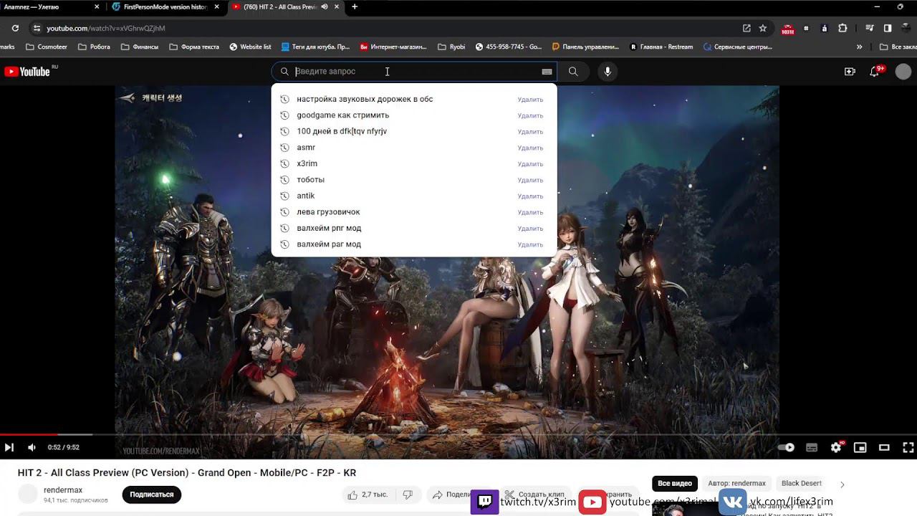The width and height of the screenshot is (917, 516).
Task: Open on-screen keyboard icon in search box
Action: (547, 72)
